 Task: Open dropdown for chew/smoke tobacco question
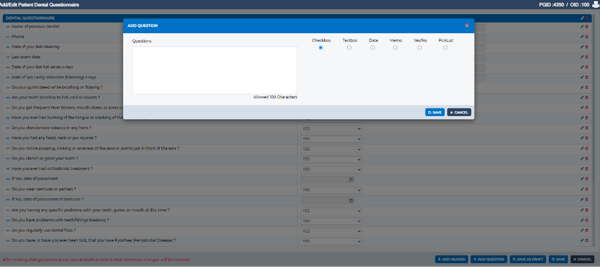click(331, 129)
